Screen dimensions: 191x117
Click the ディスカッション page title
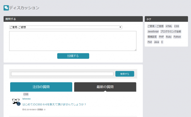tap(24, 8)
